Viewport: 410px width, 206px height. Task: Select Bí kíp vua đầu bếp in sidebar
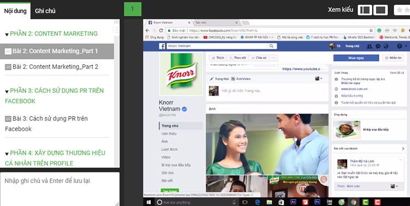coord(176,165)
